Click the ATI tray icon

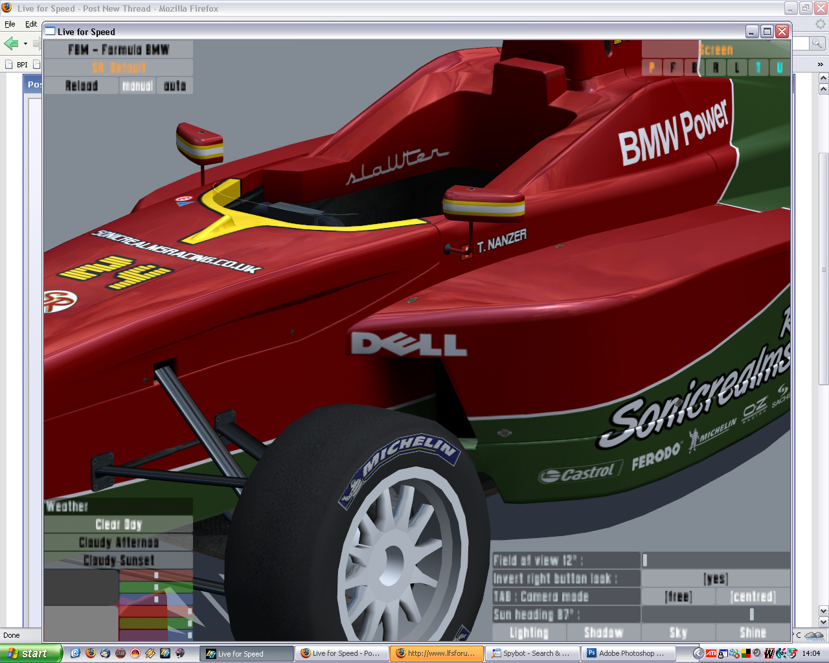click(711, 653)
